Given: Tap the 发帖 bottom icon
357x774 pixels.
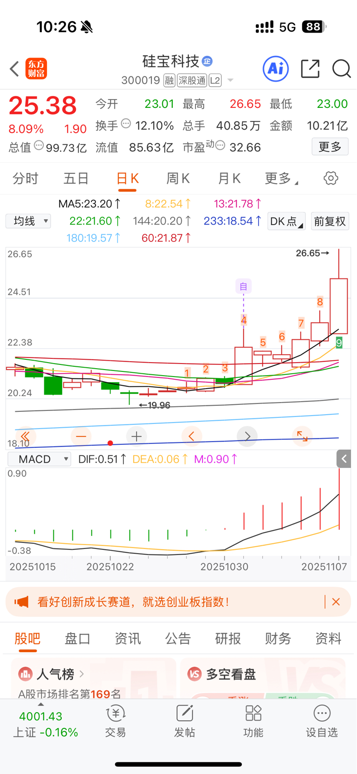Looking at the screenshot, I should (x=184, y=721).
